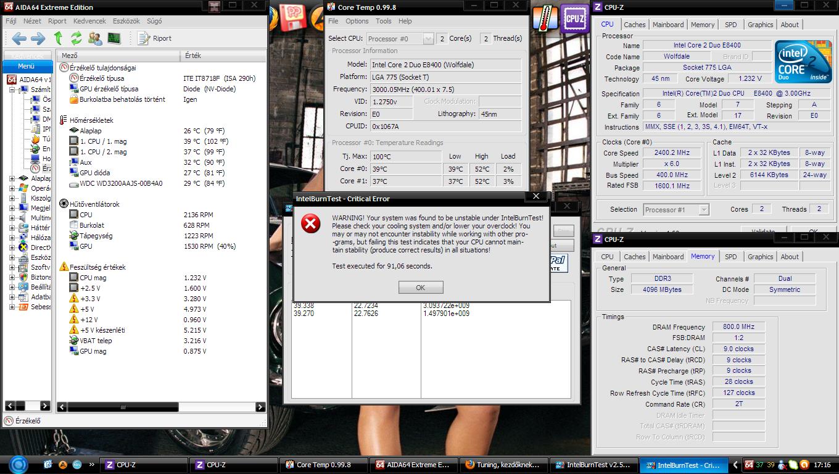Screen dimensions: 839x474
Task: Click Core Temp Model field value
Action: coord(445,65)
